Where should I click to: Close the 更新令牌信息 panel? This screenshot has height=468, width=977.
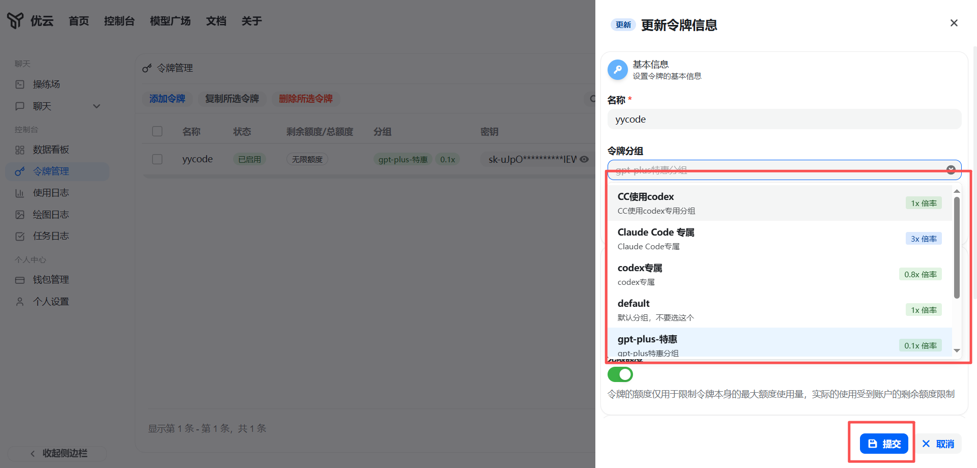[954, 23]
